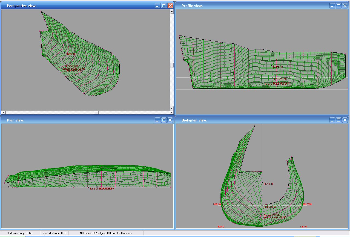The image size is (350, 237).
Task: Click the Undo memory status bar panel
Action: click(20, 233)
